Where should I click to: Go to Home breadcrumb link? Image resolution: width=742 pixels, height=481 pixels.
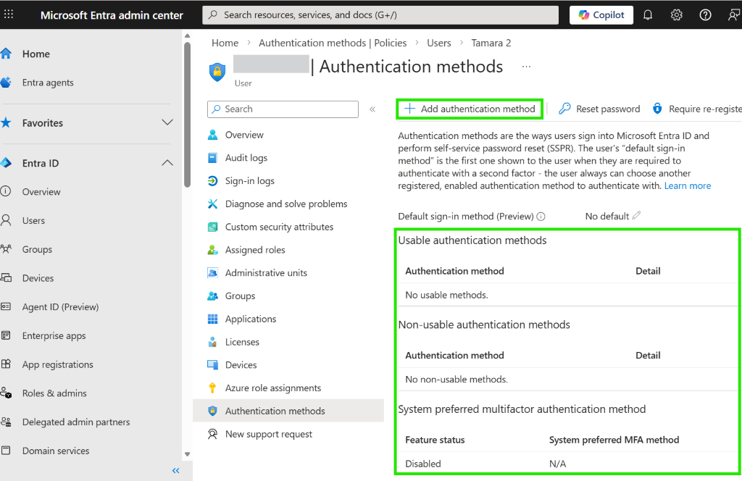click(x=225, y=43)
